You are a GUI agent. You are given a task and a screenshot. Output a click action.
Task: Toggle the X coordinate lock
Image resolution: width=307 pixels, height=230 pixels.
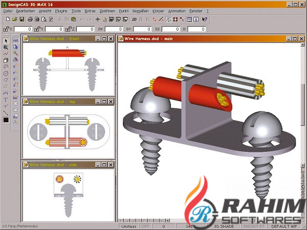pyautogui.click(x=6, y=29)
